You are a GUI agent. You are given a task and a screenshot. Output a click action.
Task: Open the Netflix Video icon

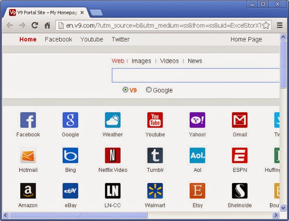(112, 156)
